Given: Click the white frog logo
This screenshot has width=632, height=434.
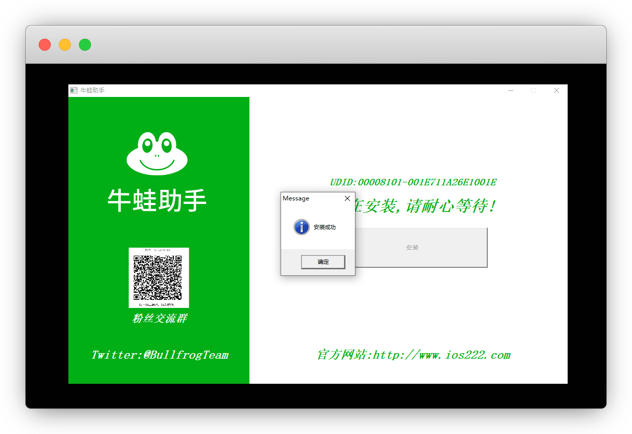Looking at the screenshot, I should pyautogui.click(x=157, y=153).
